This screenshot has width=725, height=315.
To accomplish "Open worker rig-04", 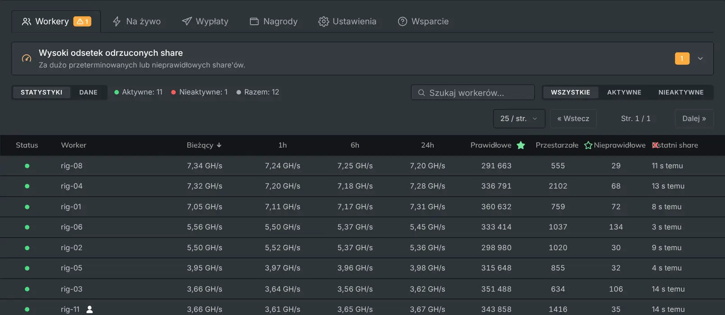I will (x=72, y=186).
